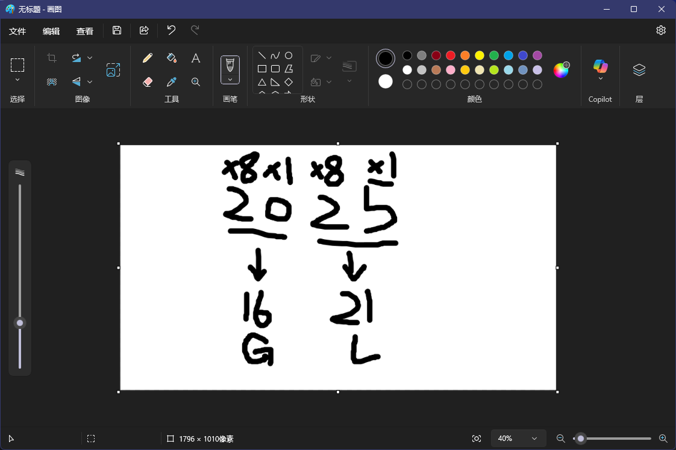Expand the 选择 selection tool dropdown
The width and height of the screenshot is (676, 450).
pyautogui.click(x=17, y=80)
